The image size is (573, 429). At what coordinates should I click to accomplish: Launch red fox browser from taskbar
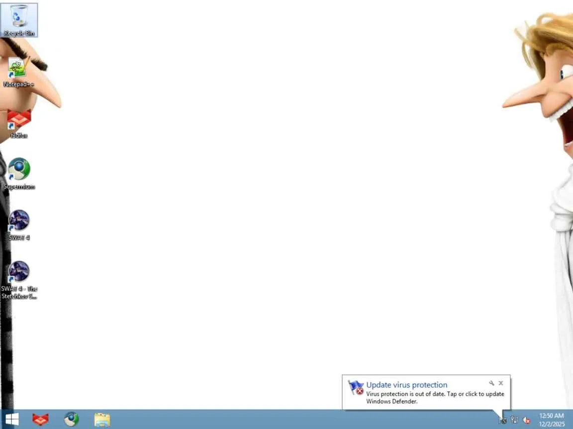point(41,419)
